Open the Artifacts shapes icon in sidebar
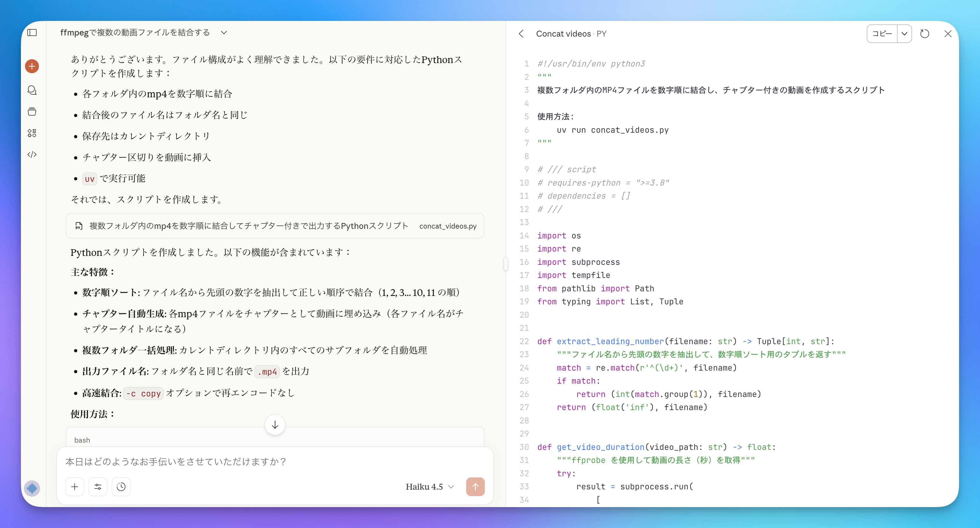 [32, 133]
